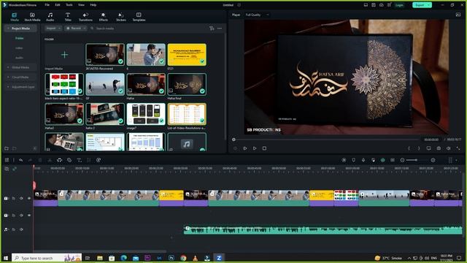This screenshot has height=263, width=467.
Task: Expand the Cloud Media section
Action: 8,77
